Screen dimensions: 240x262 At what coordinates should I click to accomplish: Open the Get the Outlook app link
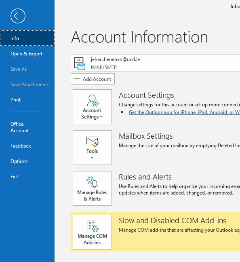pyautogui.click(x=184, y=112)
